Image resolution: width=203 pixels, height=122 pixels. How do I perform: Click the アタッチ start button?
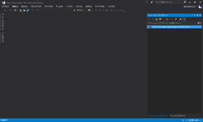pyautogui.click(x=79, y=10)
